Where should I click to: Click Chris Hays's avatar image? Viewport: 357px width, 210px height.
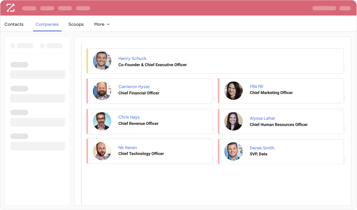(x=102, y=121)
